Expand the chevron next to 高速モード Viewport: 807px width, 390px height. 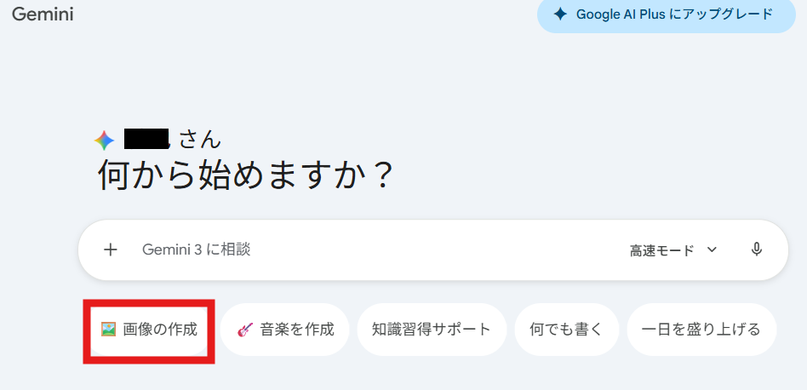pos(713,249)
